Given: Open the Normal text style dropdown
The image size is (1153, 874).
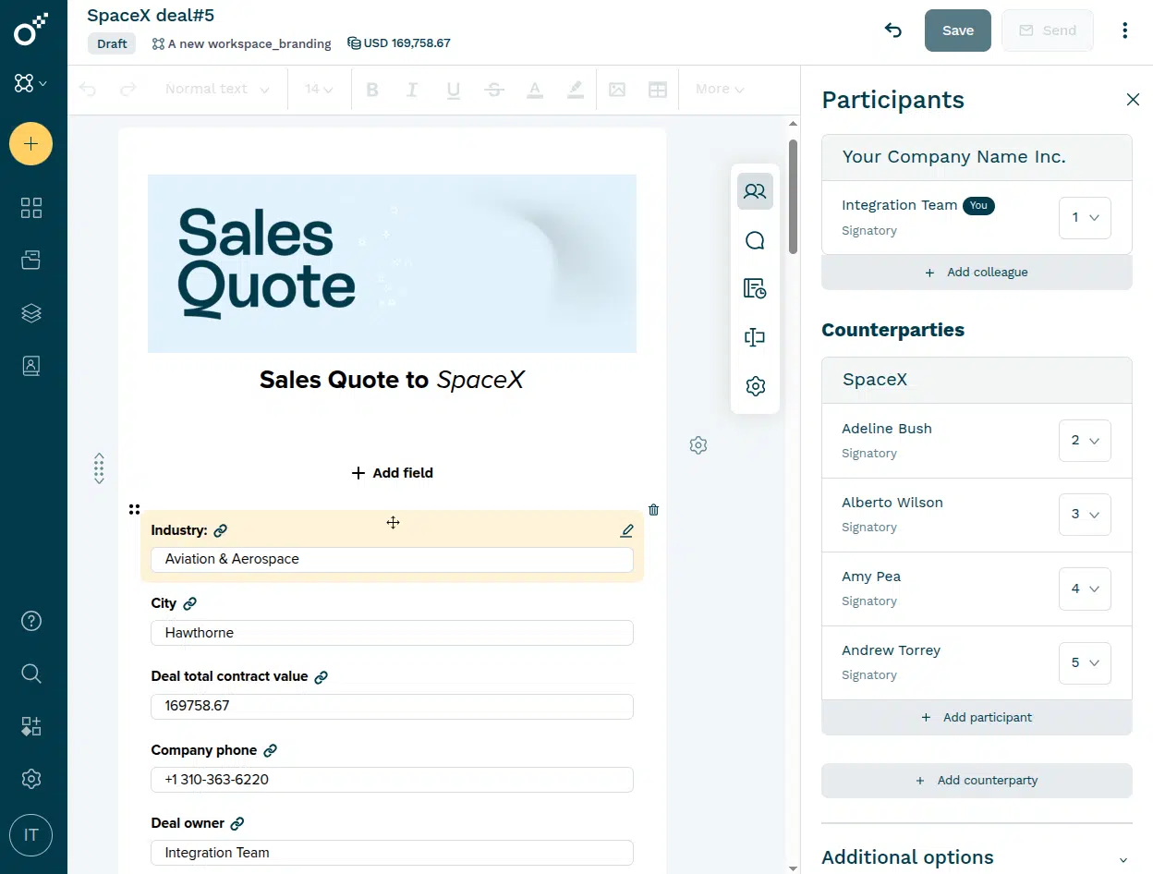Looking at the screenshot, I should point(217,89).
